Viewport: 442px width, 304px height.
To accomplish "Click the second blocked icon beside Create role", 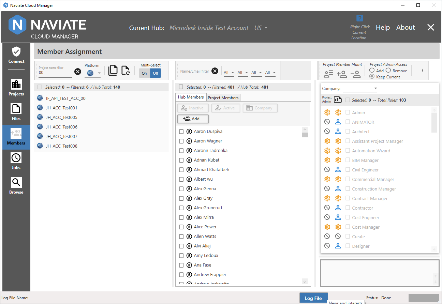I will (338, 237).
